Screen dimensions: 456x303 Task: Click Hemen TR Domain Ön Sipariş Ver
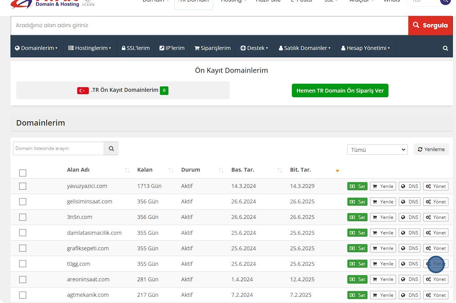340,91
